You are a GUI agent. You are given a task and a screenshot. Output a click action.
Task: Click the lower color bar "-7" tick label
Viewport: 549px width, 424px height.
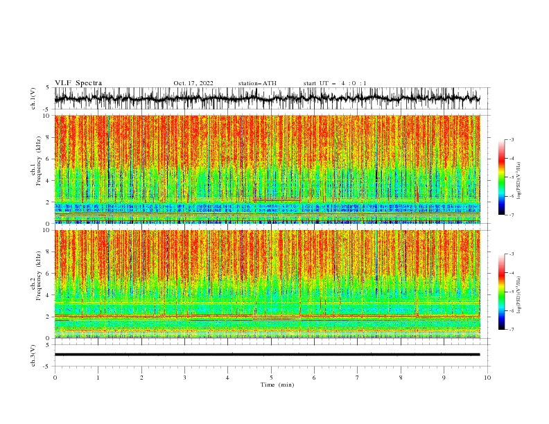512,330
